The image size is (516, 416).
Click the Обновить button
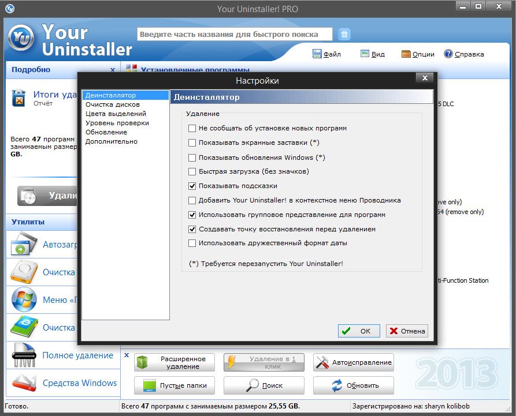tap(354, 385)
